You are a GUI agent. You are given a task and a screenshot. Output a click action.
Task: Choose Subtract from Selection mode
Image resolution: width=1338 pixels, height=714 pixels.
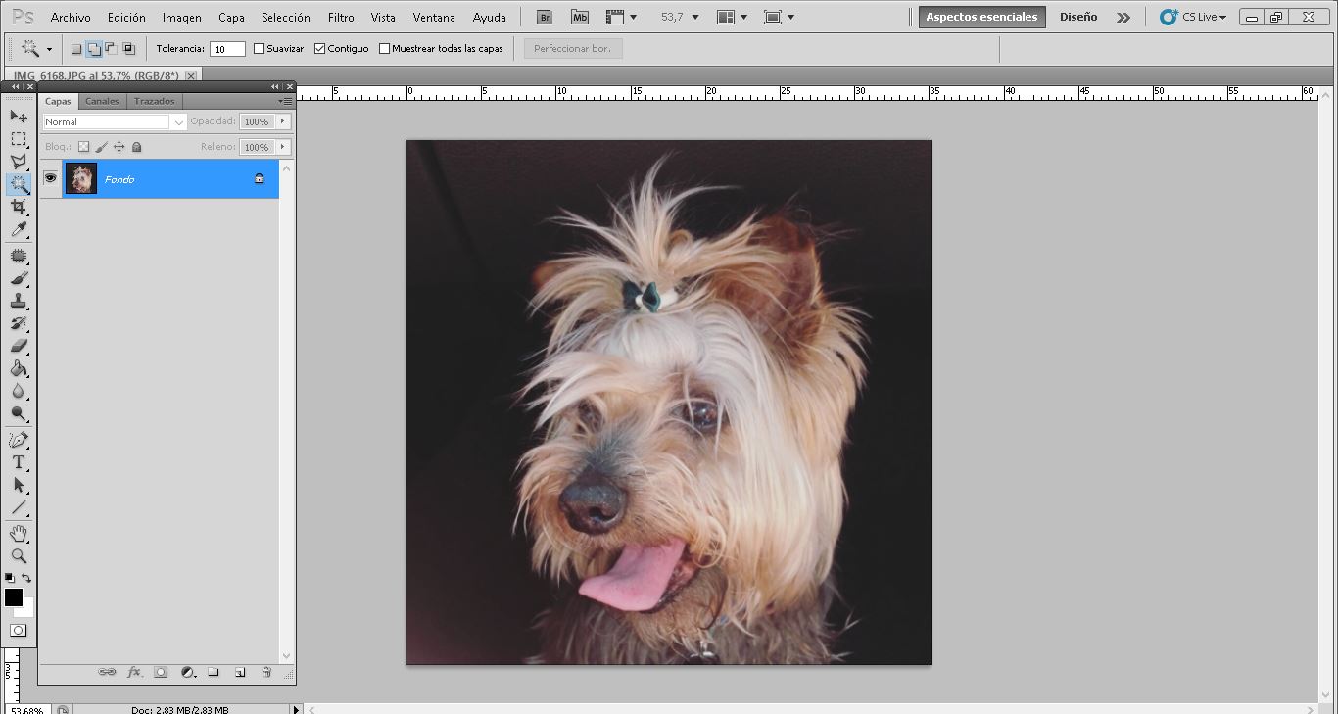(111, 48)
